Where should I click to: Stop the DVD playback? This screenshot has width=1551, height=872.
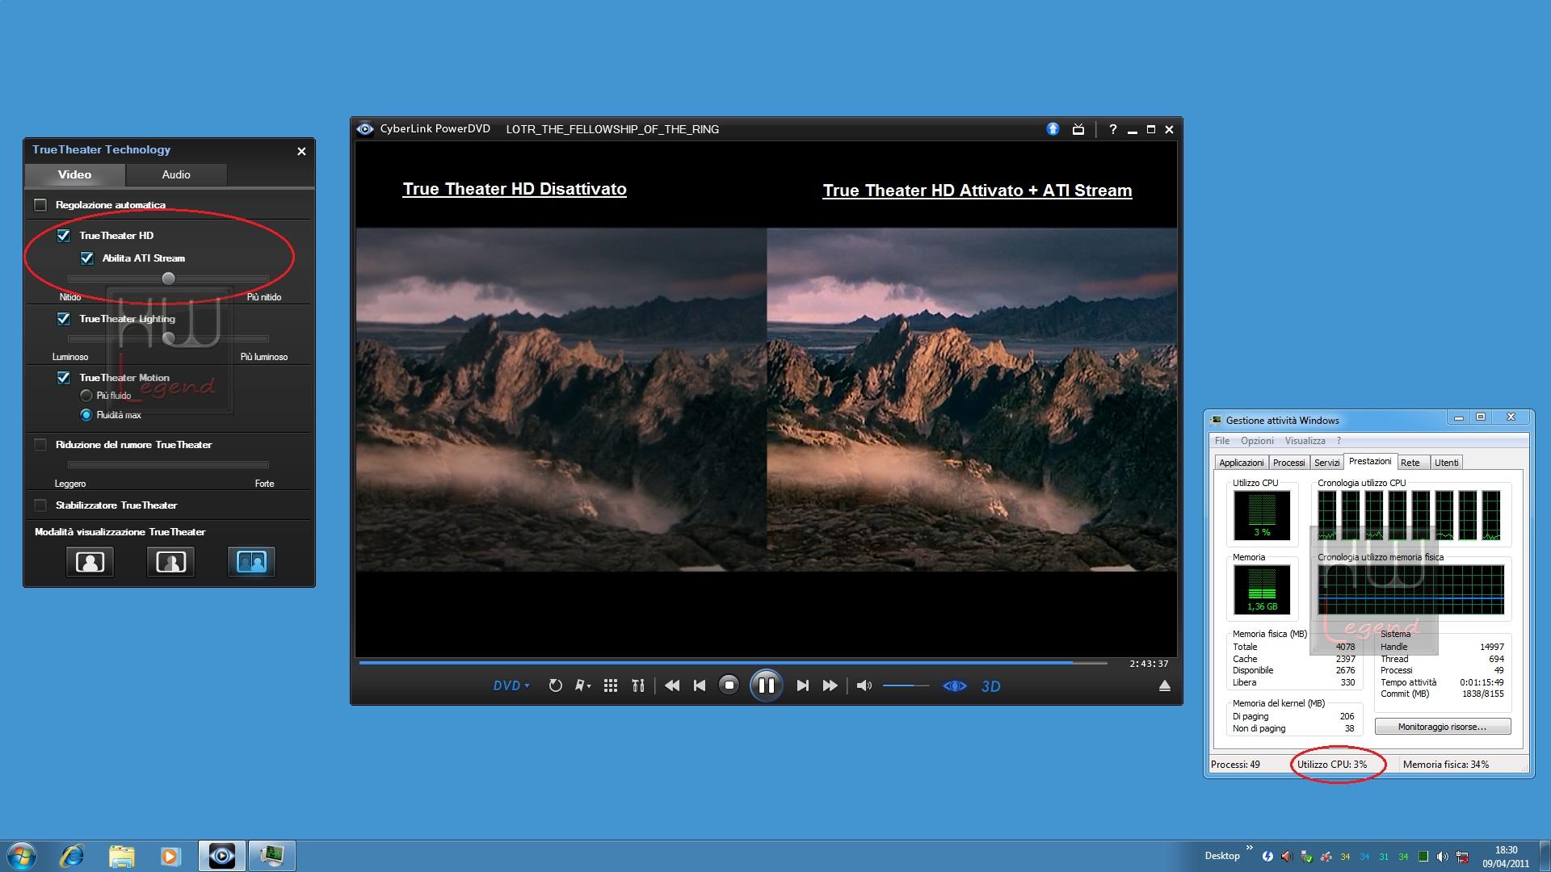pos(729,685)
